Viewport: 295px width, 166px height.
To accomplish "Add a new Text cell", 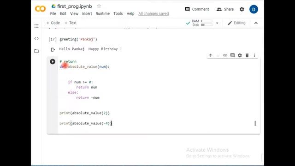I will [71, 23].
